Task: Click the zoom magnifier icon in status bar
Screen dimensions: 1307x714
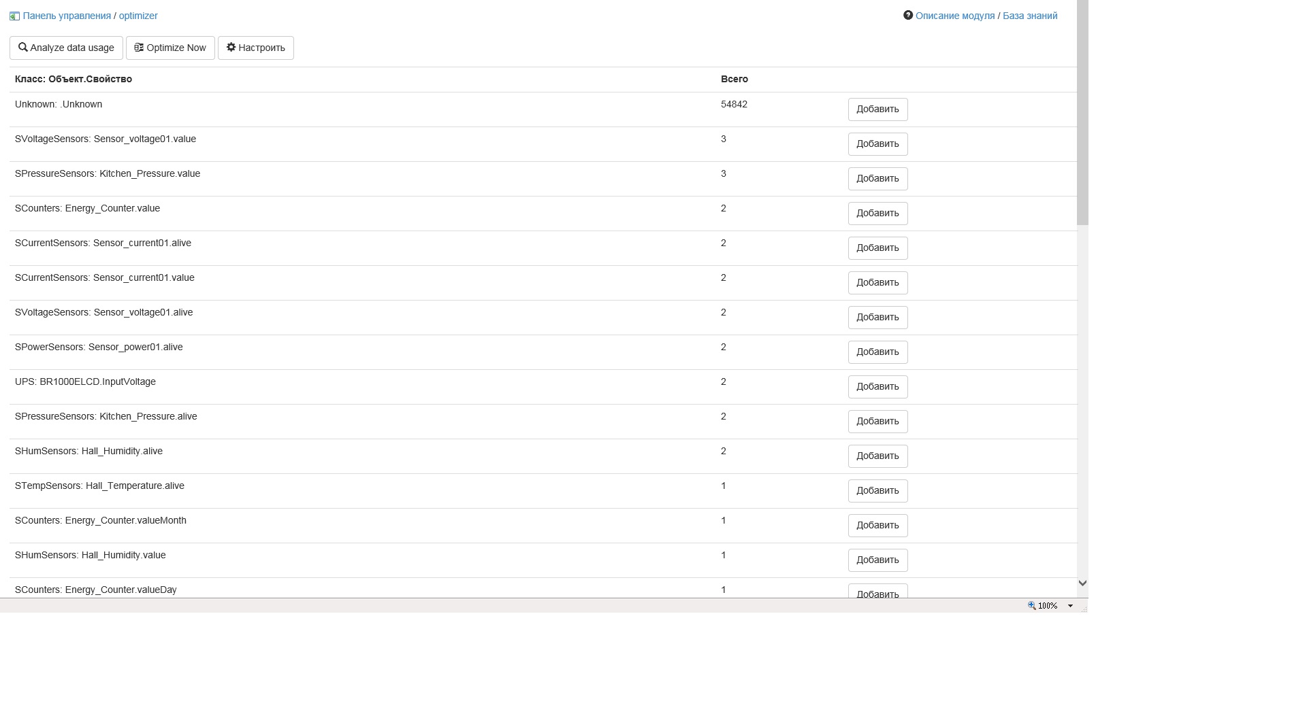Action: pyautogui.click(x=1032, y=605)
